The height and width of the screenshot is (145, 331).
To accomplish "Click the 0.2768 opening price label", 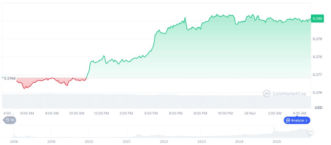I will tap(10, 78).
